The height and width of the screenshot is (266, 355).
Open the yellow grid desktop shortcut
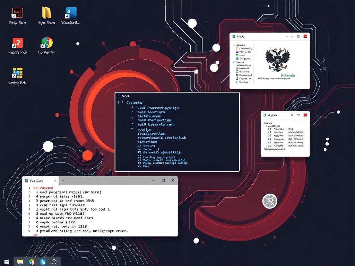pos(17,73)
